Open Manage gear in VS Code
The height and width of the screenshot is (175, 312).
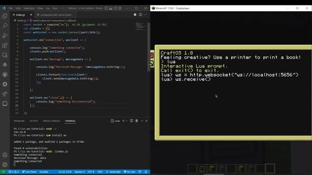(5, 164)
